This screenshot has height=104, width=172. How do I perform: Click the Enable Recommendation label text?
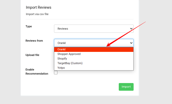37,72
